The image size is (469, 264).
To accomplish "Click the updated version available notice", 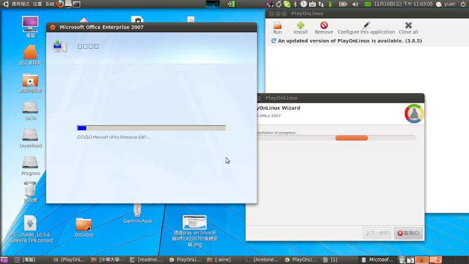I will [346, 40].
